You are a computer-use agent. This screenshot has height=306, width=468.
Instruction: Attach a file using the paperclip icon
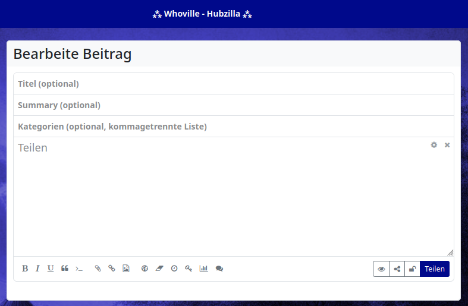coord(98,269)
